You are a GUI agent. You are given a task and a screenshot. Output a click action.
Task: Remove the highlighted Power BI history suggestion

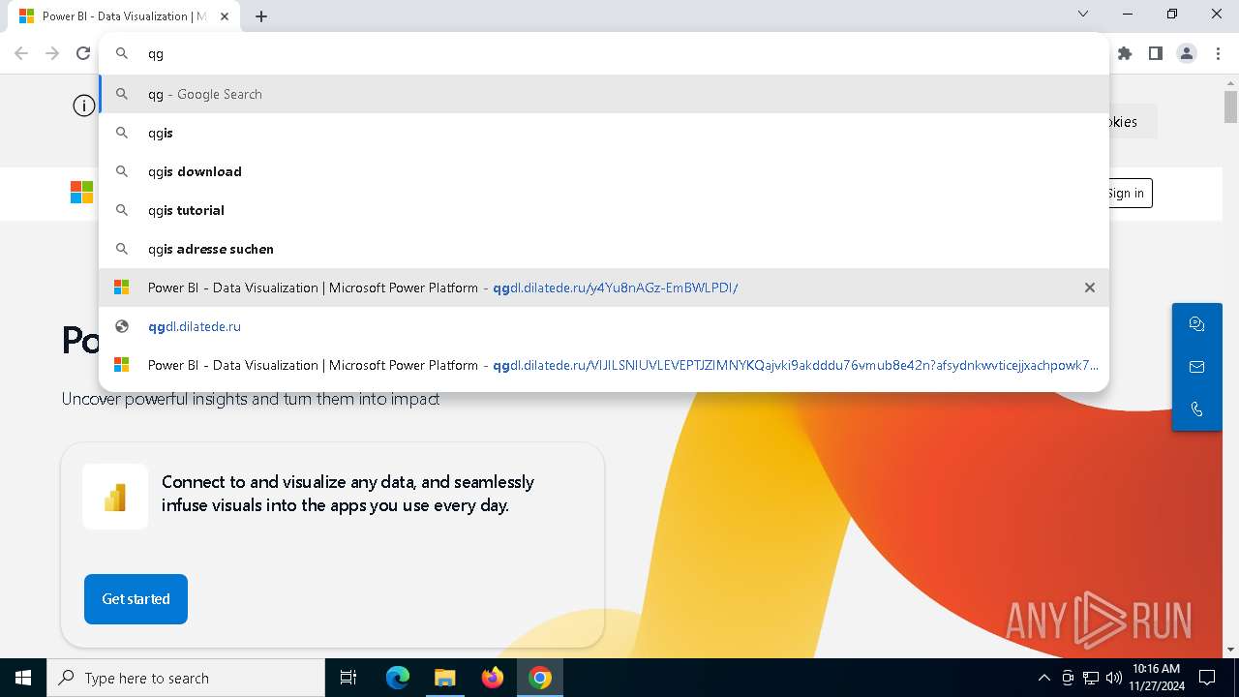[1090, 288]
